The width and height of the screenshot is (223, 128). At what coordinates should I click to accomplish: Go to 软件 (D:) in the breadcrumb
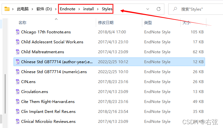pos(44,9)
